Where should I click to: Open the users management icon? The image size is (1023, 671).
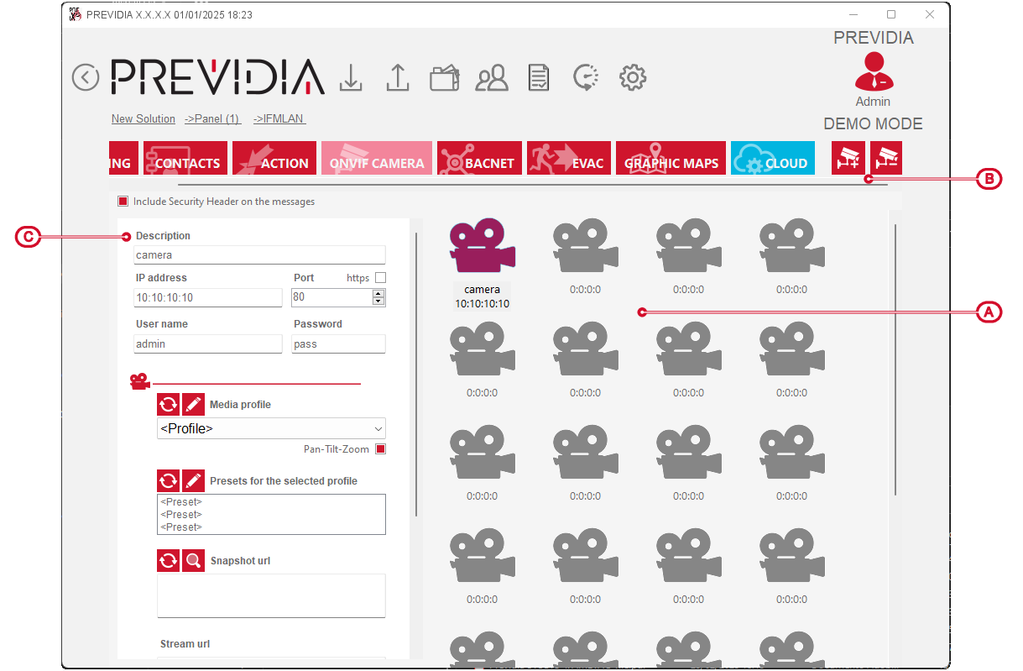tap(492, 78)
